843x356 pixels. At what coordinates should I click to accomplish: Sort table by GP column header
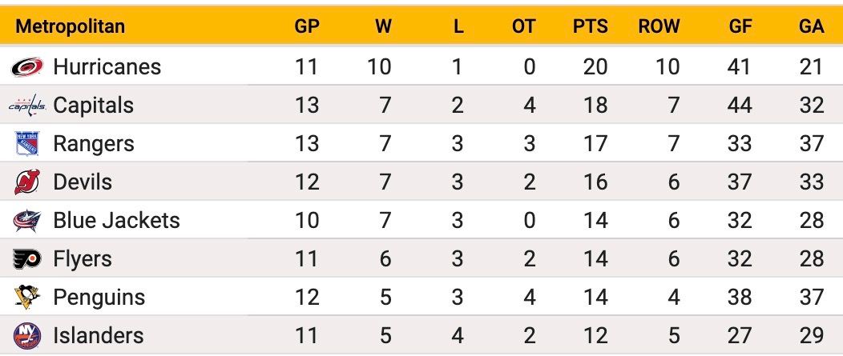[x=307, y=26]
